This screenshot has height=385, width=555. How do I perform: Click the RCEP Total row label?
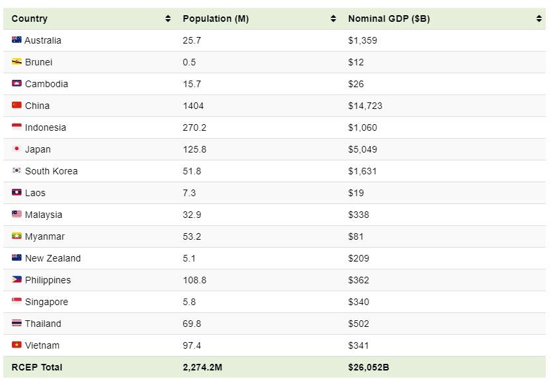coord(37,367)
